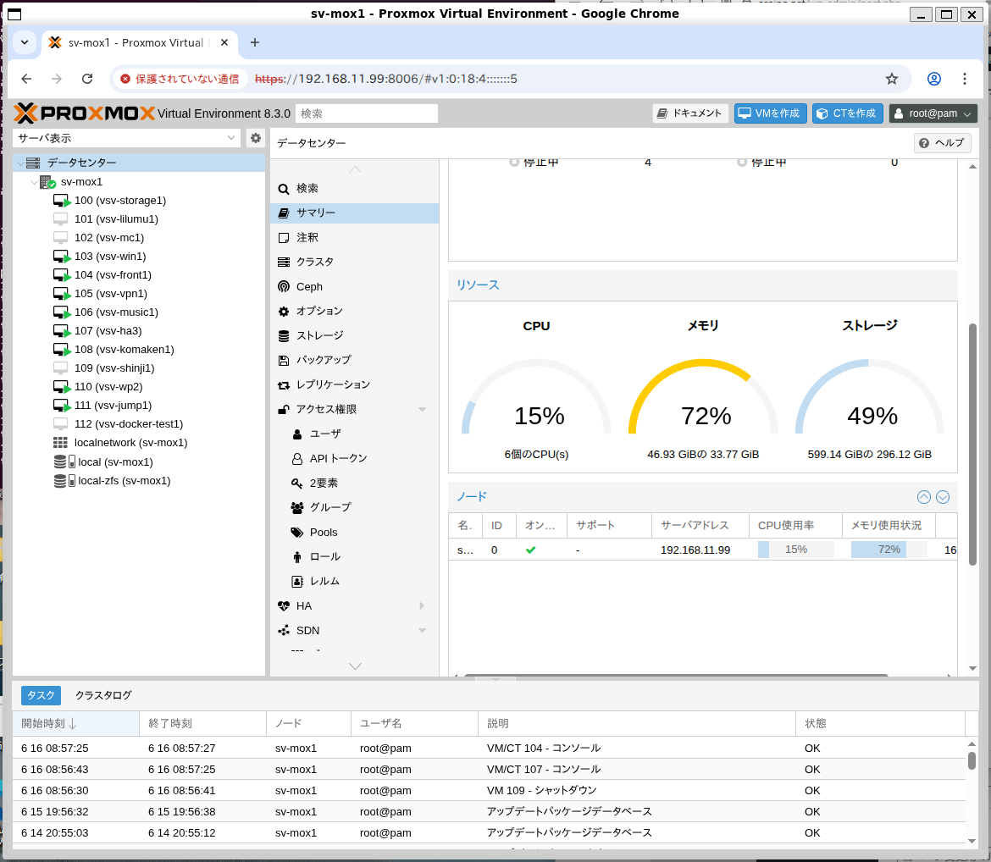Select VM 112 (vsv-docker-test1) in tree
Viewport: 991px width, 862px height.
point(128,424)
